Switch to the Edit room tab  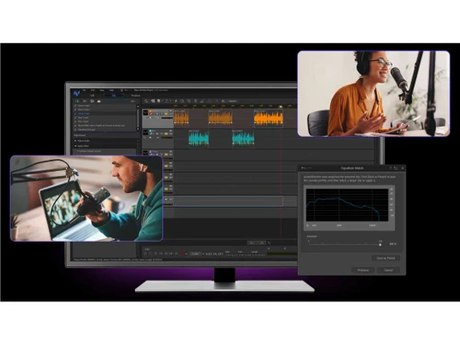(x=92, y=96)
